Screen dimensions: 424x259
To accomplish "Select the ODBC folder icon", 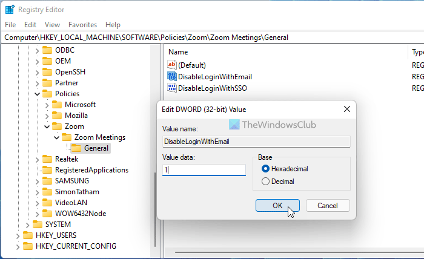I will coord(47,50).
